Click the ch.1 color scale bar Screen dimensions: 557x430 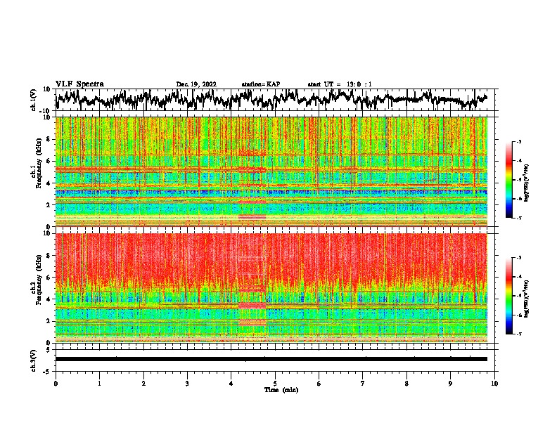tap(508, 180)
